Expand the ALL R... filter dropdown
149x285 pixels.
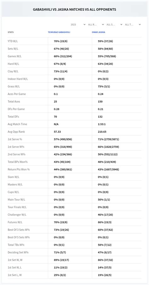click(96, 25)
